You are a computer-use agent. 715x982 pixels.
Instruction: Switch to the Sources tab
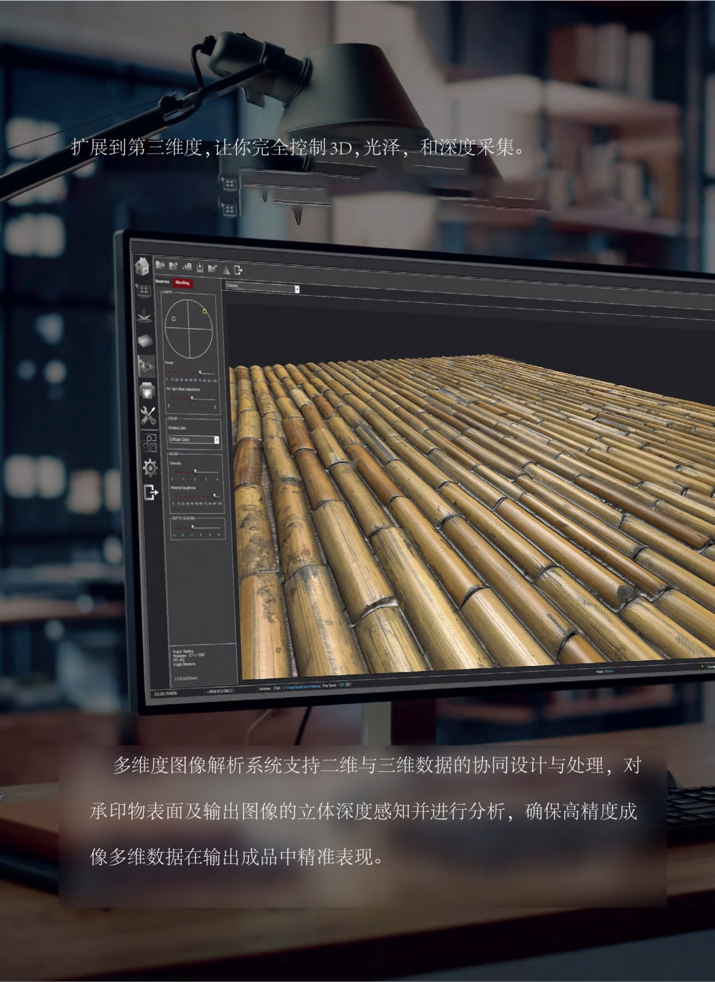click(x=163, y=282)
